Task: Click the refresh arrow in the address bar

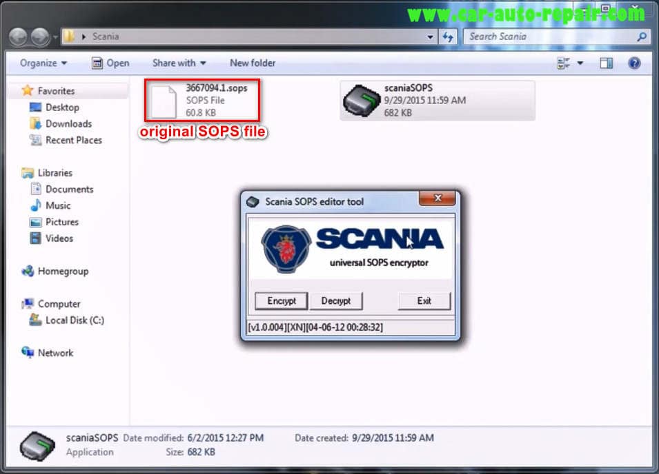Action: [448, 37]
